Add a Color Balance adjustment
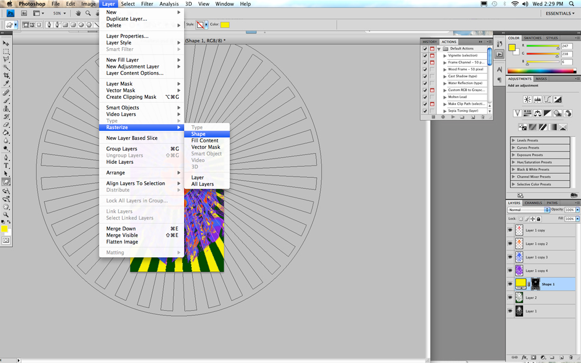The width and height of the screenshot is (581, 363). click(x=537, y=113)
